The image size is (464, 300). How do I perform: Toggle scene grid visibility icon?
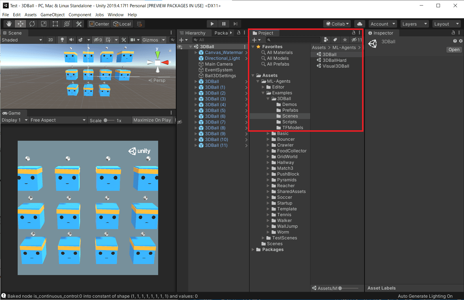point(108,40)
